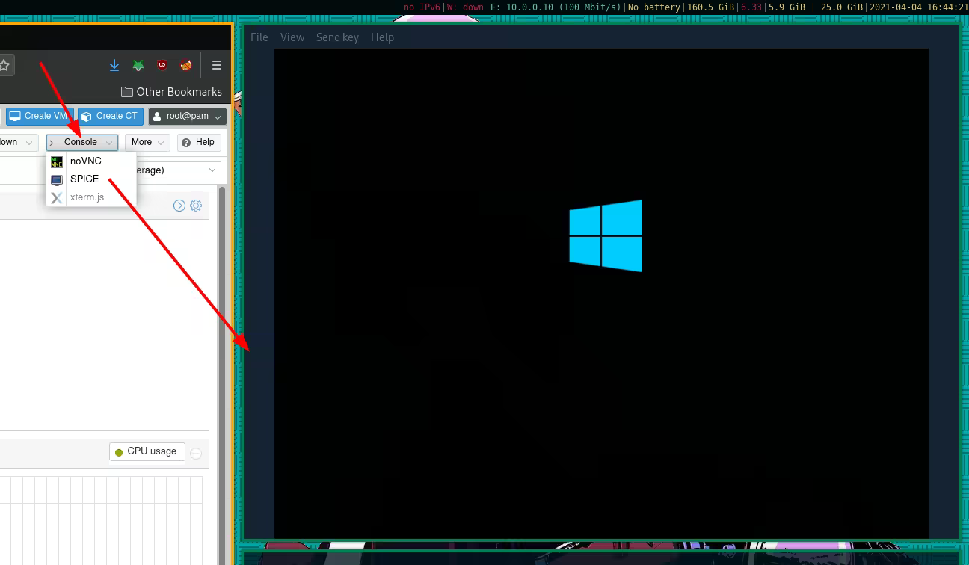Viewport: 969px width, 565px height.
Task: Open the average timeframe combo box
Action: (179, 170)
